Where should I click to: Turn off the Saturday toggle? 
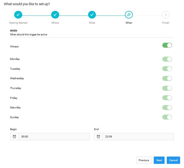[x=167, y=108]
